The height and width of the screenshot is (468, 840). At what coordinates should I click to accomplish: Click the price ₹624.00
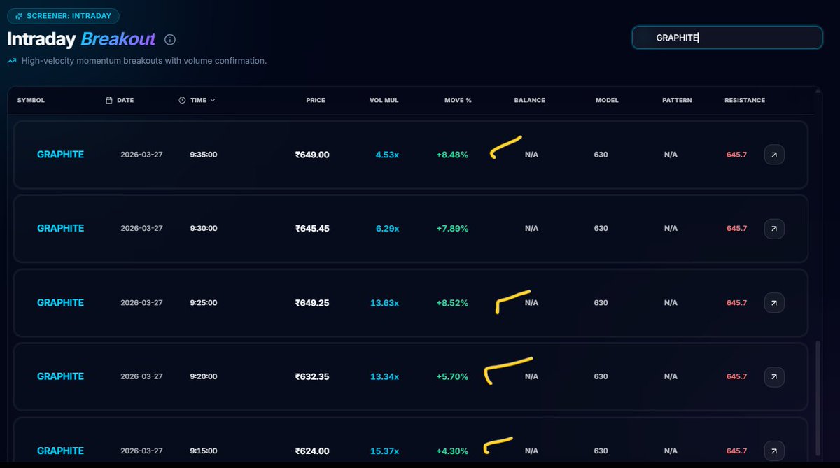[312, 451]
